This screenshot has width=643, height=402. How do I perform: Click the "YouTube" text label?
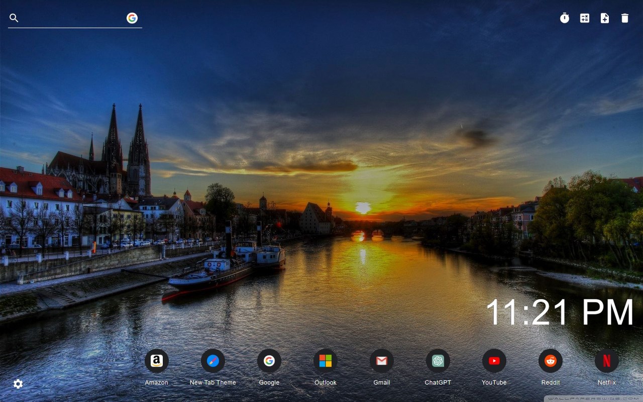[x=494, y=382]
